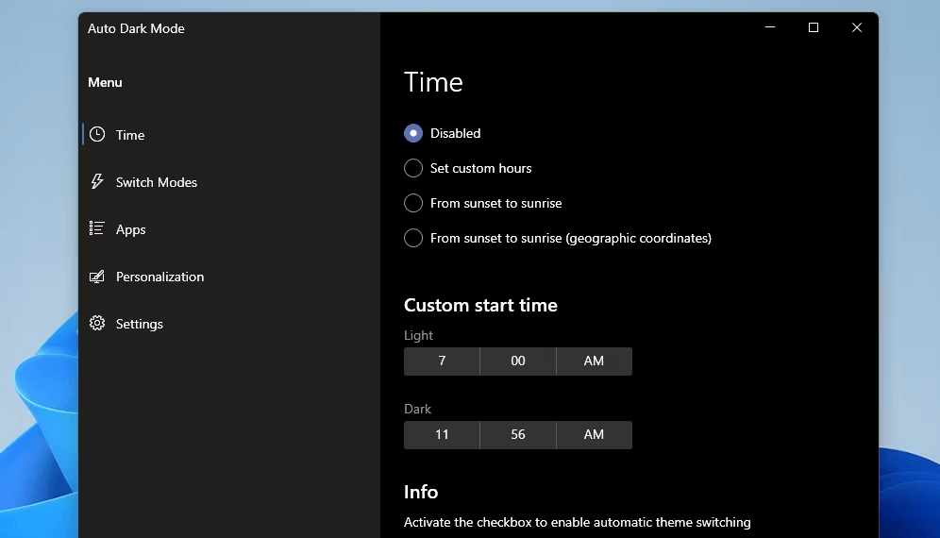Minimize the Auto Dark Mode window

[770, 28]
